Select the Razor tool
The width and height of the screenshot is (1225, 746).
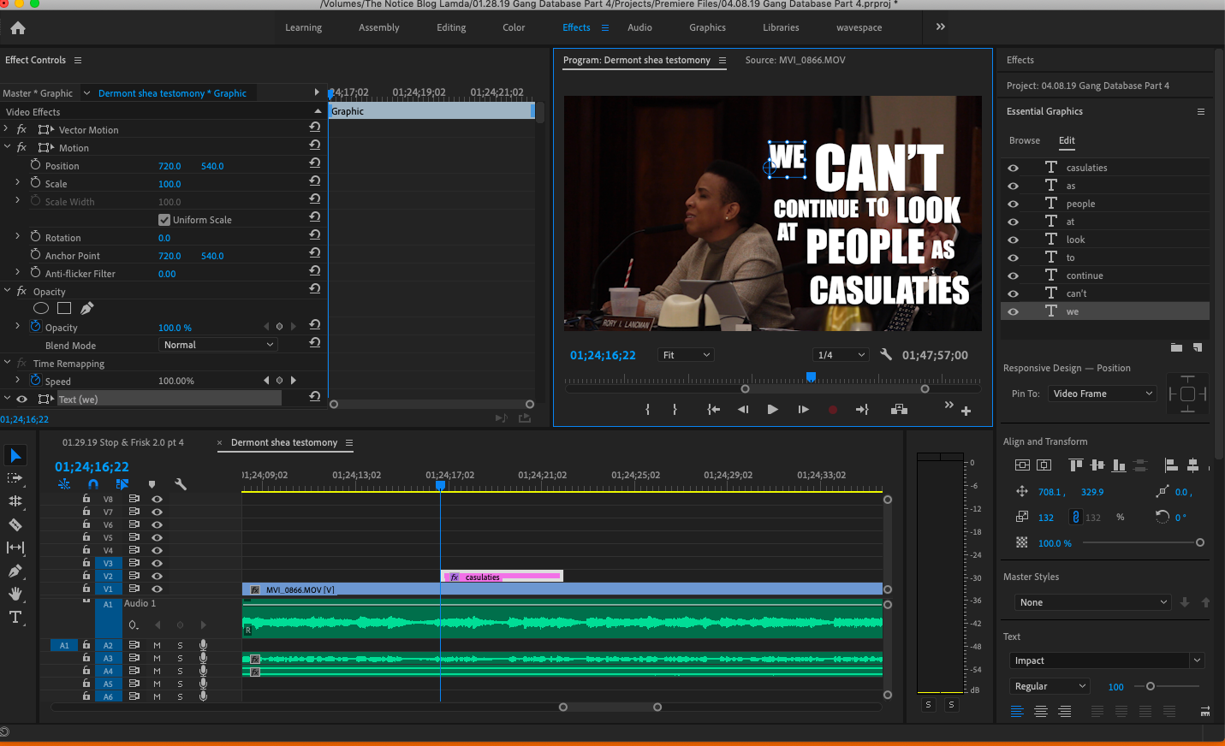[15, 524]
